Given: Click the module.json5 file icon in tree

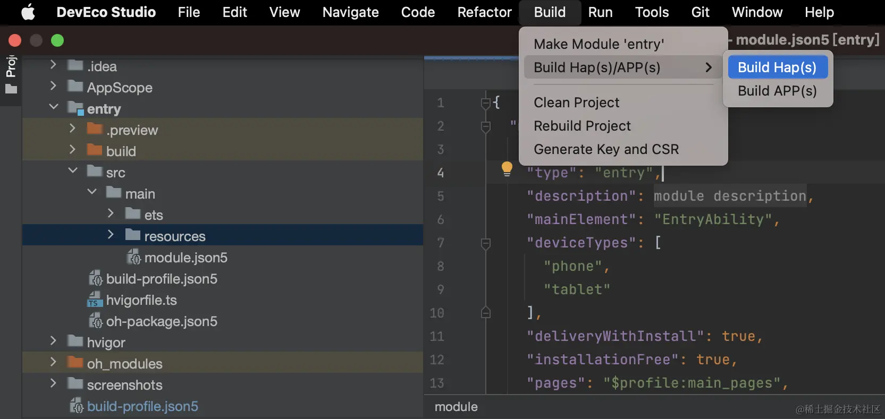Looking at the screenshot, I should pyautogui.click(x=133, y=258).
